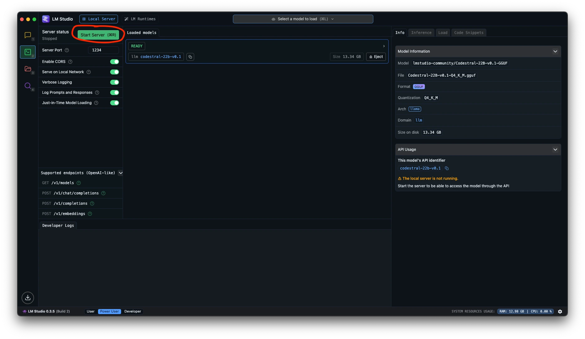Open the Code Snippets tab
The height and width of the screenshot is (339, 585).
tap(469, 33)
